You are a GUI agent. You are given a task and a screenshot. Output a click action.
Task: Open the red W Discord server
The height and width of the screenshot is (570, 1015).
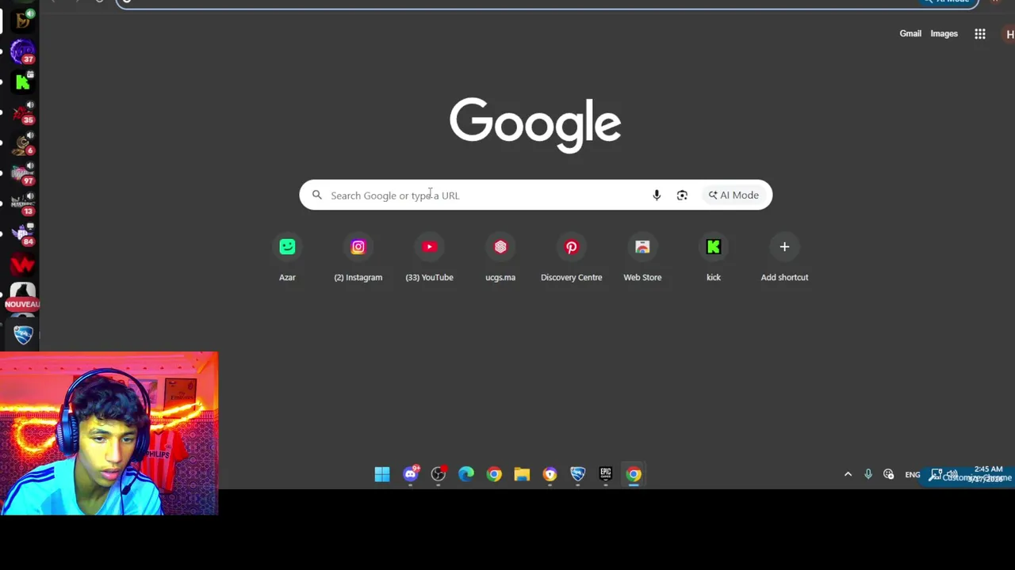point(23,264)
